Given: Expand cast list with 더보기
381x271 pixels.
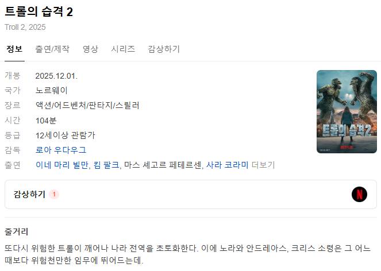Looking at the screenshot, I should point(263,165).
